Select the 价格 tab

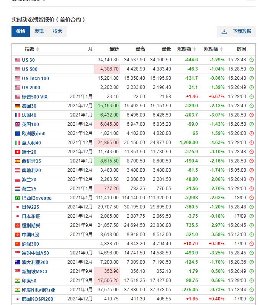[21, 31]
